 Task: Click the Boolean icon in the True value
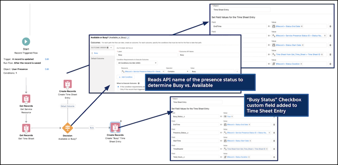pyautogui.click(x=226, y=116)
